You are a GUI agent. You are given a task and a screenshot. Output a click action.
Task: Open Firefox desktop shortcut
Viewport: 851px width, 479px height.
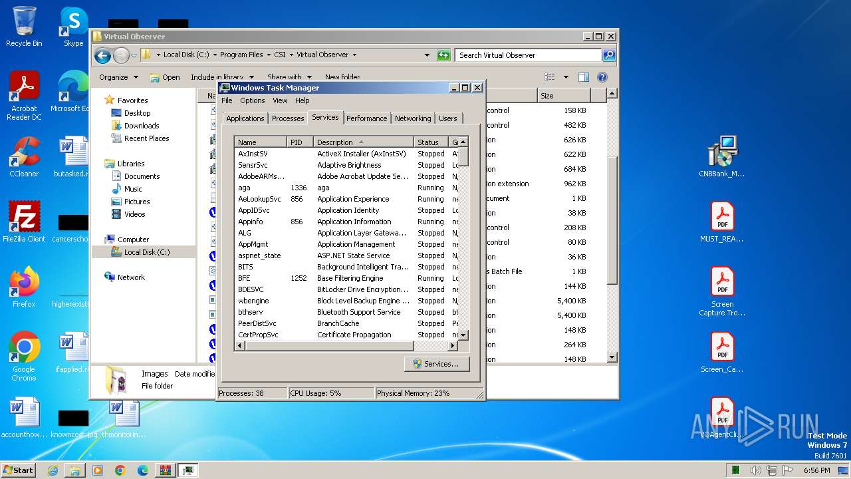point(24,287)
